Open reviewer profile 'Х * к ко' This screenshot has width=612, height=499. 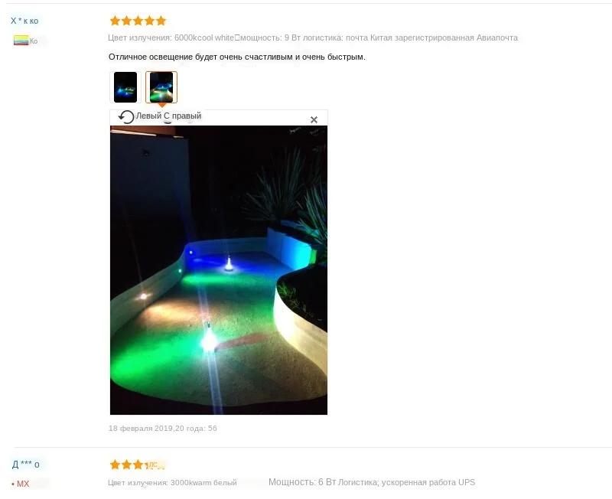pyautogui.click(x=24, y=21)
